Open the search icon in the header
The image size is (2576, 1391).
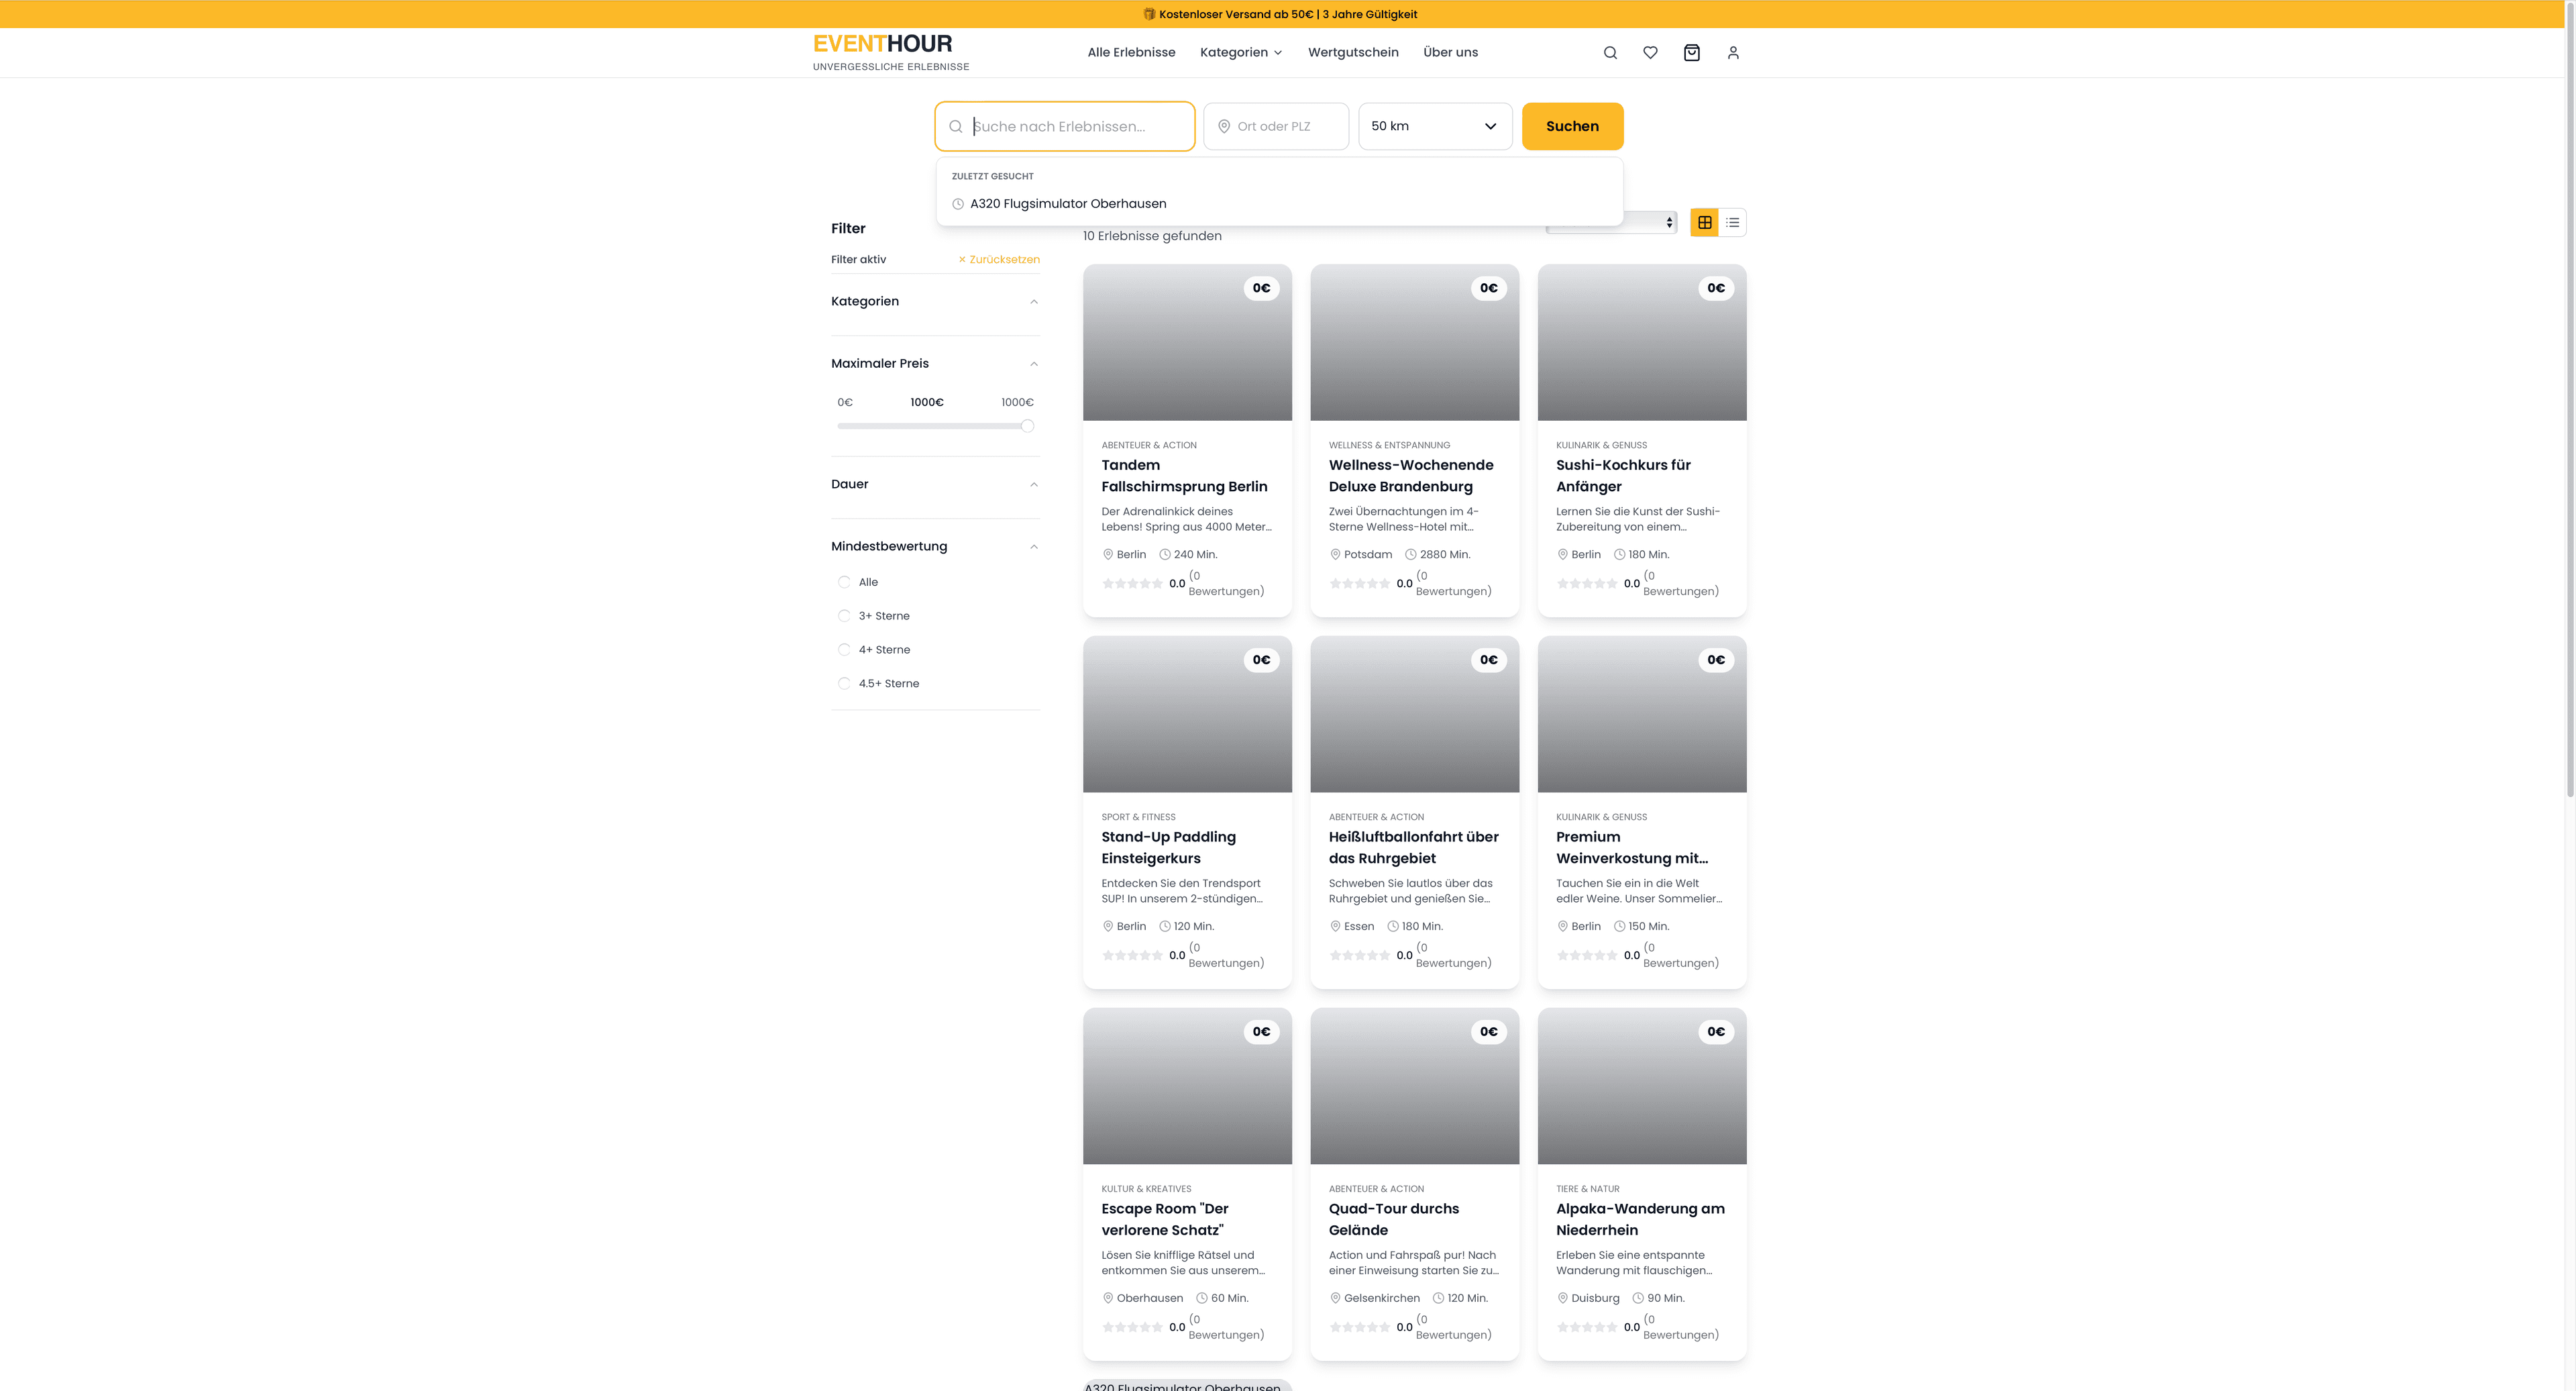tap(1610, 52)
